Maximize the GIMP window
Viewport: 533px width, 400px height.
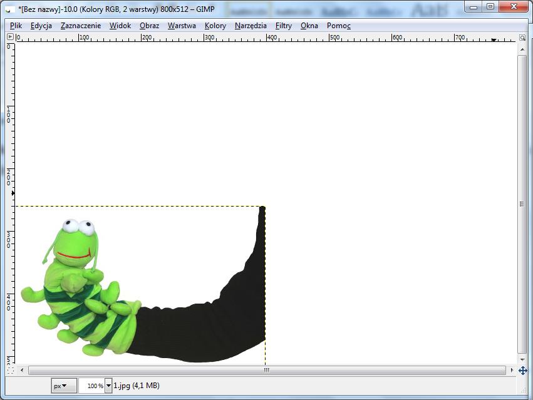pyautogui.click(x=490, y=7)
